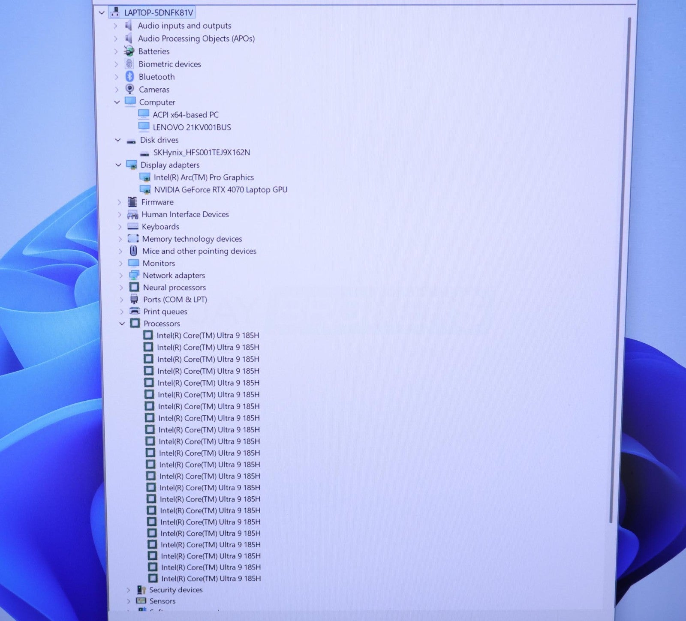Select Intel(R) Arc(TM) Pro Graphics adapter
This screenshot has height=621, width=686.
pos(204,177)
